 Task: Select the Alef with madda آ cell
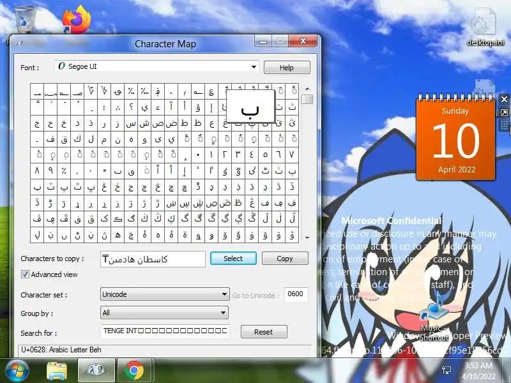(171, 107)
